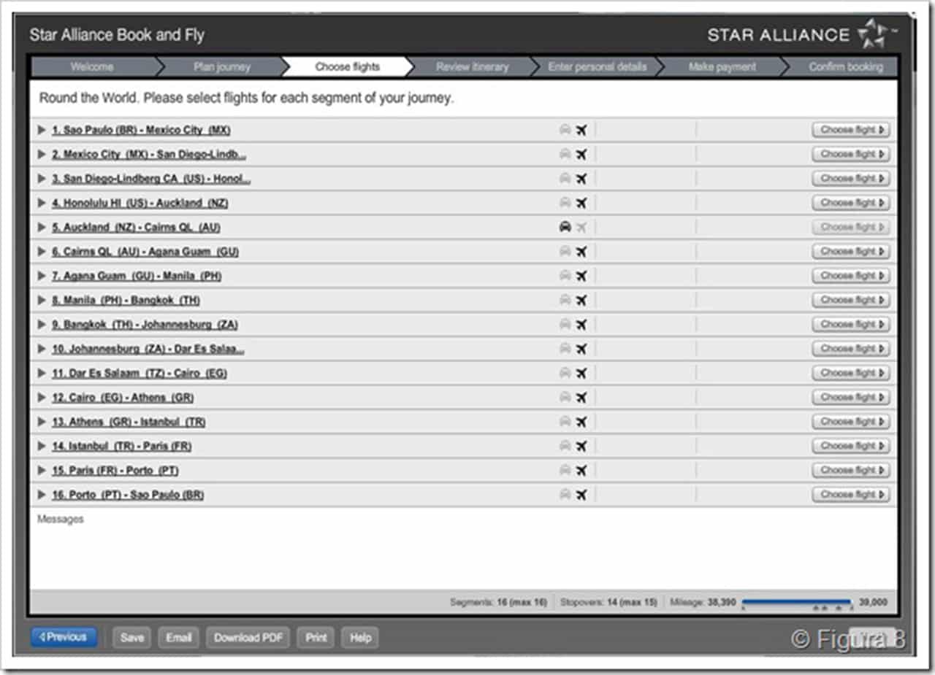Select plane icon for Porto - Sao Paulo

(581, 495)
